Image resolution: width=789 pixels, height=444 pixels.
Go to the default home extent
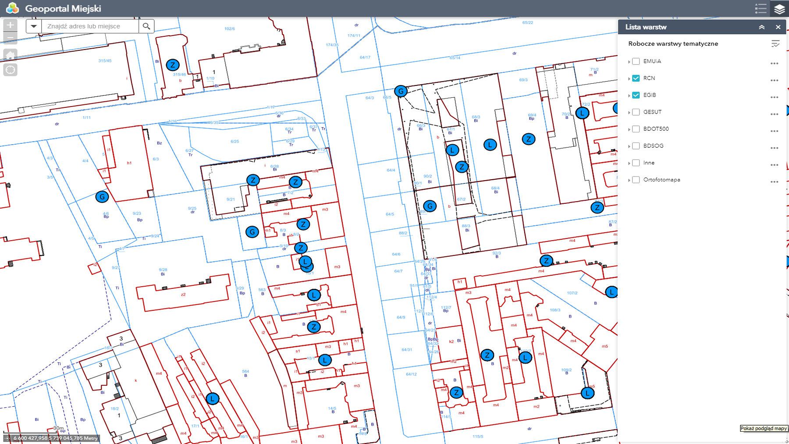10,55
